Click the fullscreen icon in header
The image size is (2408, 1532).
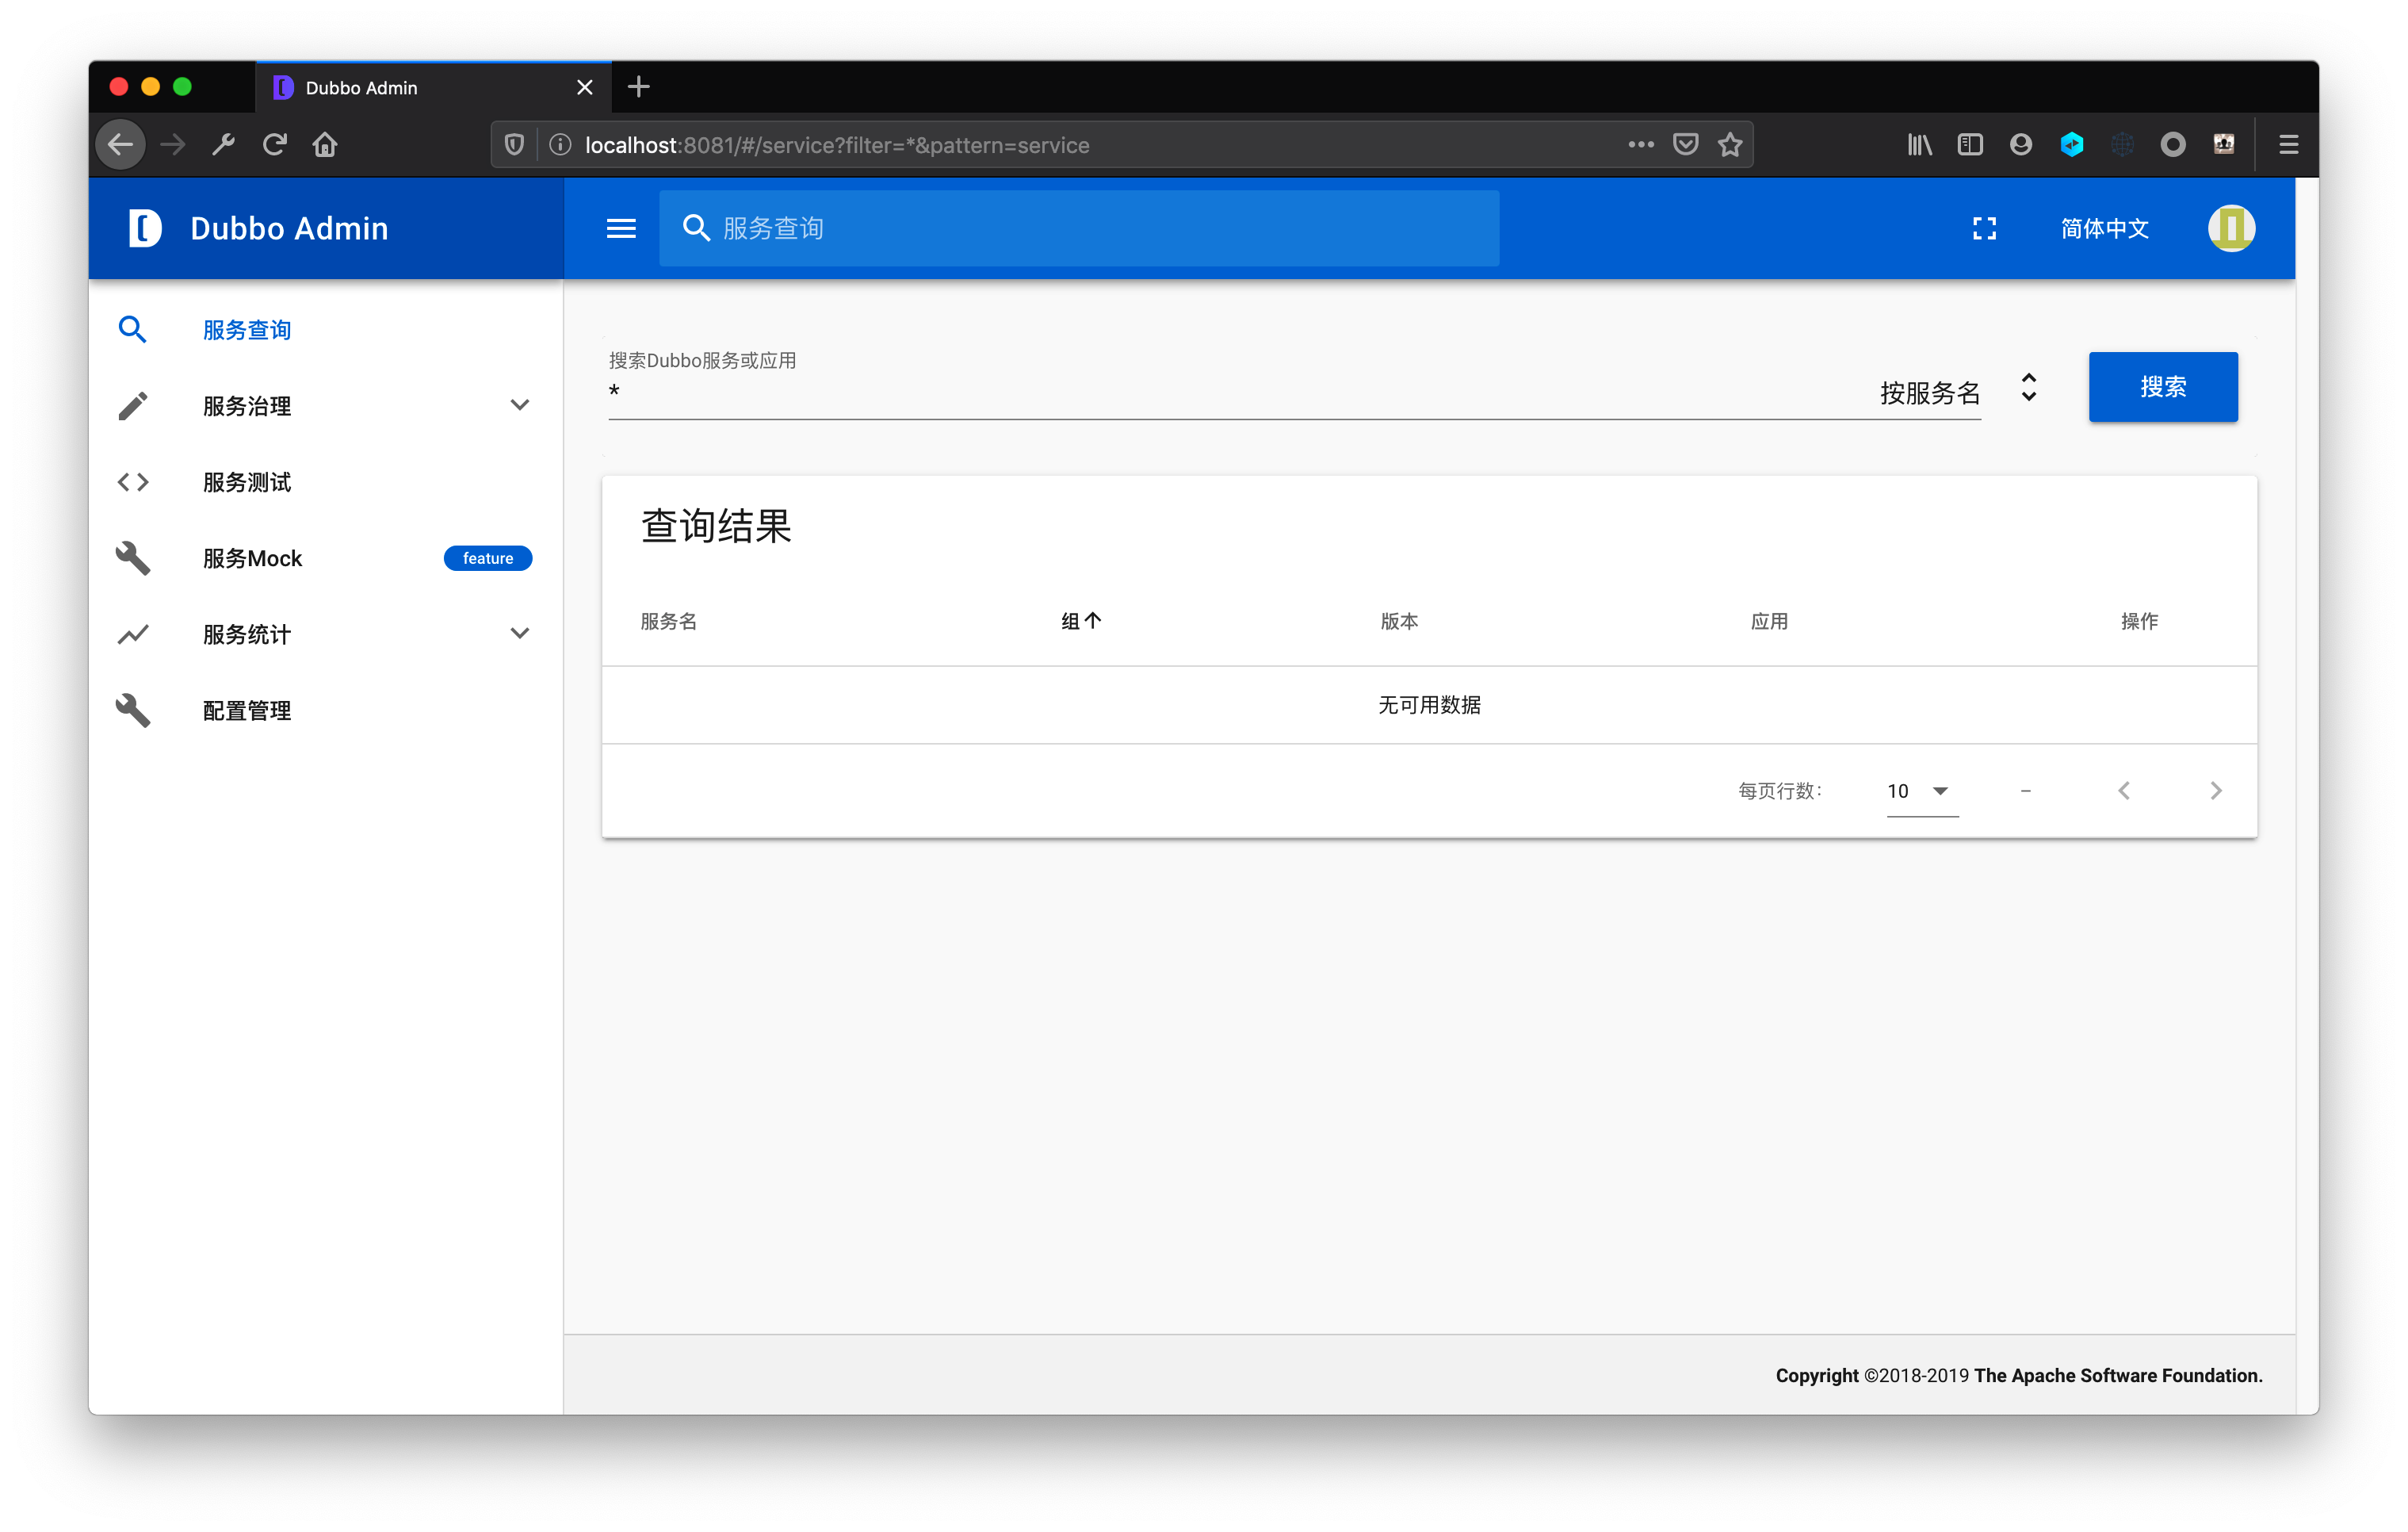tap(1984, 228)
